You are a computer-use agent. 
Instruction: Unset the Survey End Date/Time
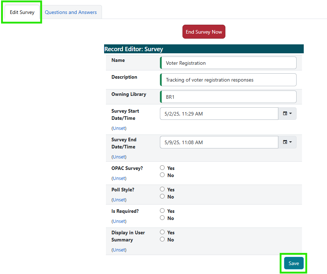[119, 157]
